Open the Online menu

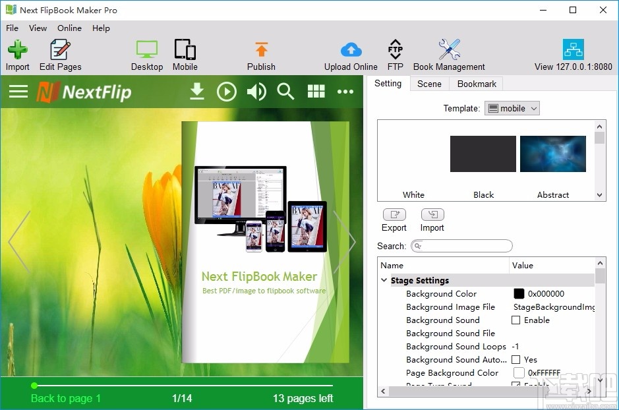point(69,28)
